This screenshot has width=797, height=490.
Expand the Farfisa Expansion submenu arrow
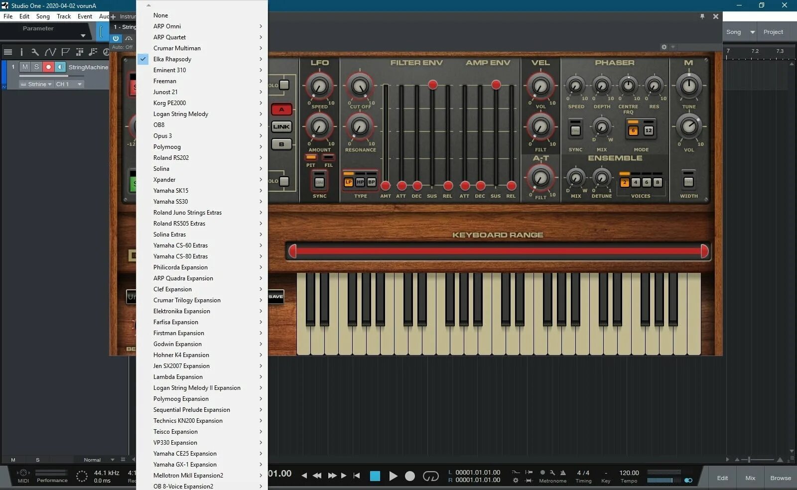point(261,322)
